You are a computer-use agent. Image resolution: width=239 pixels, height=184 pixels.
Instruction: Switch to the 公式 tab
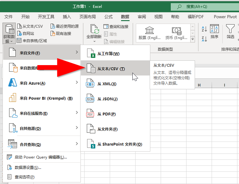click(108, 17)
